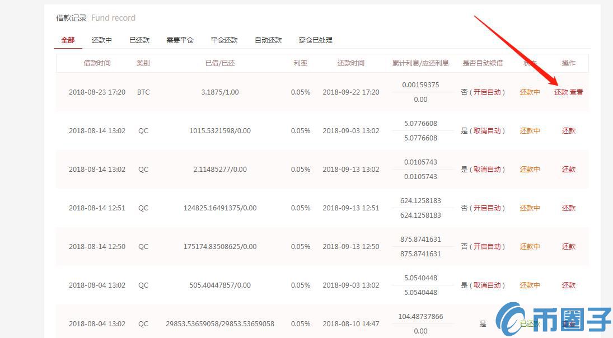
Task: Click 还款 for loan 175174.83508625/0.00
Action: (x=568, y=247)
